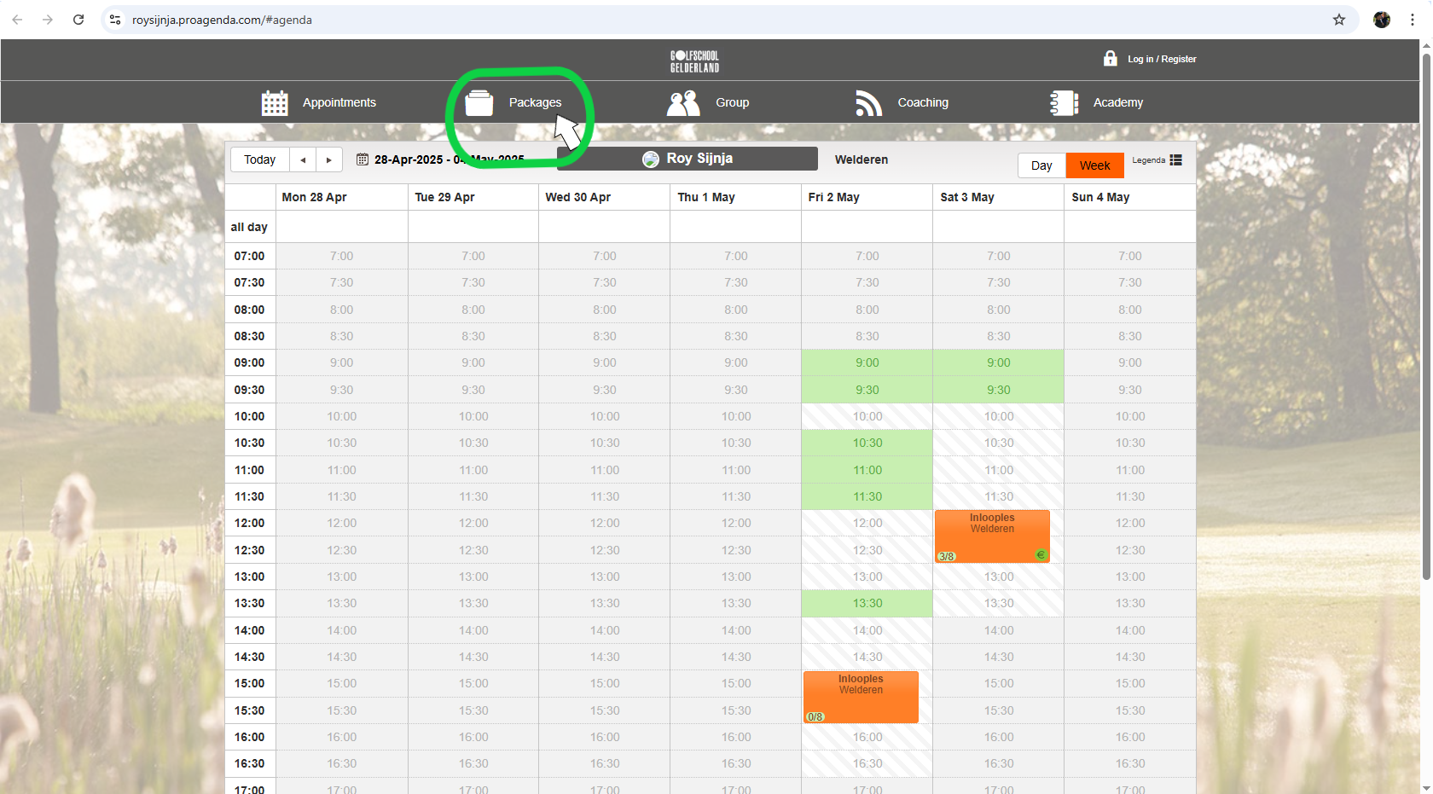Go to previous week arrow
Image resolution: width=1433 pixels, height=794 pixels.
coord(303,160)
